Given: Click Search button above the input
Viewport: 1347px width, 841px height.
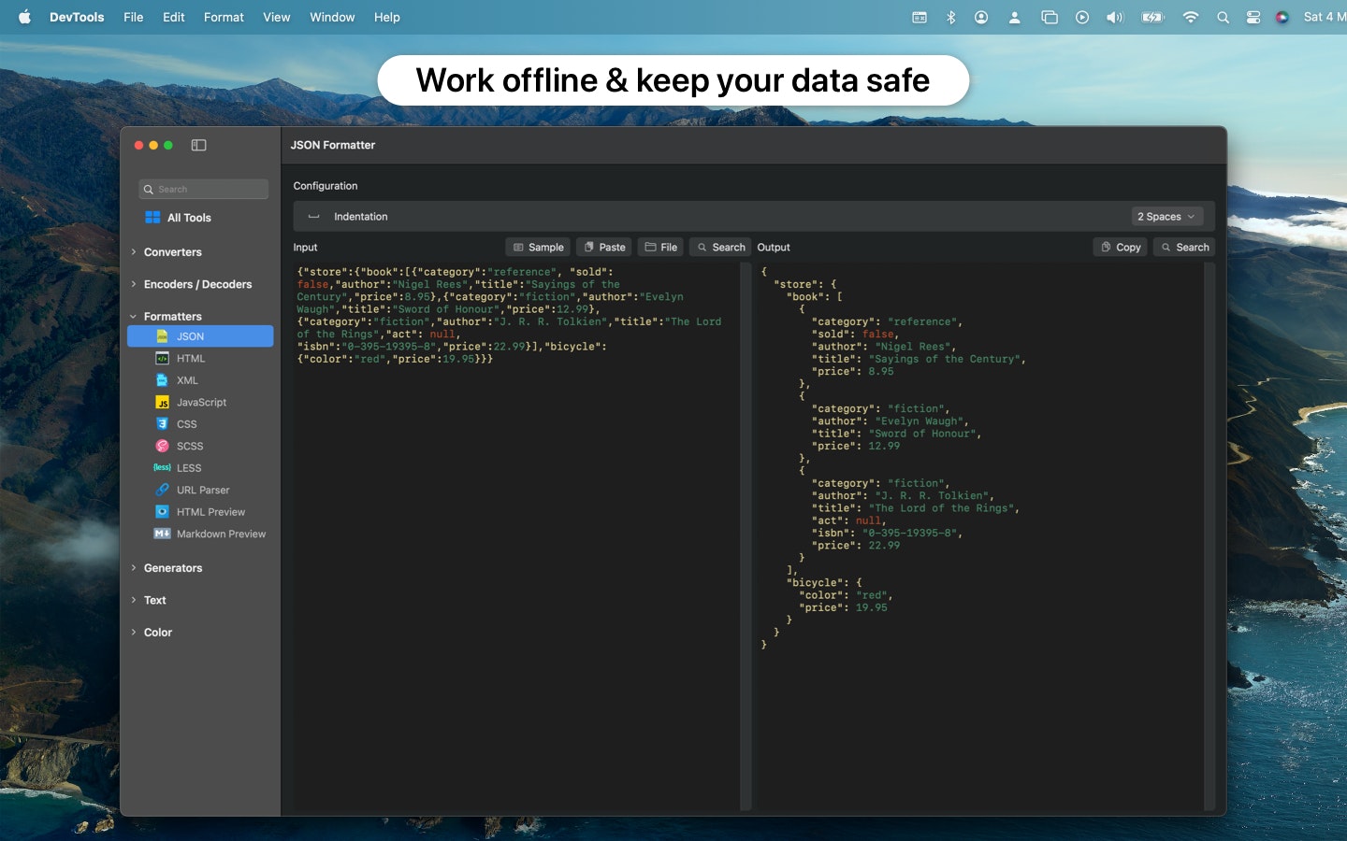Looking at the screenshot, I should pos(720,248).
